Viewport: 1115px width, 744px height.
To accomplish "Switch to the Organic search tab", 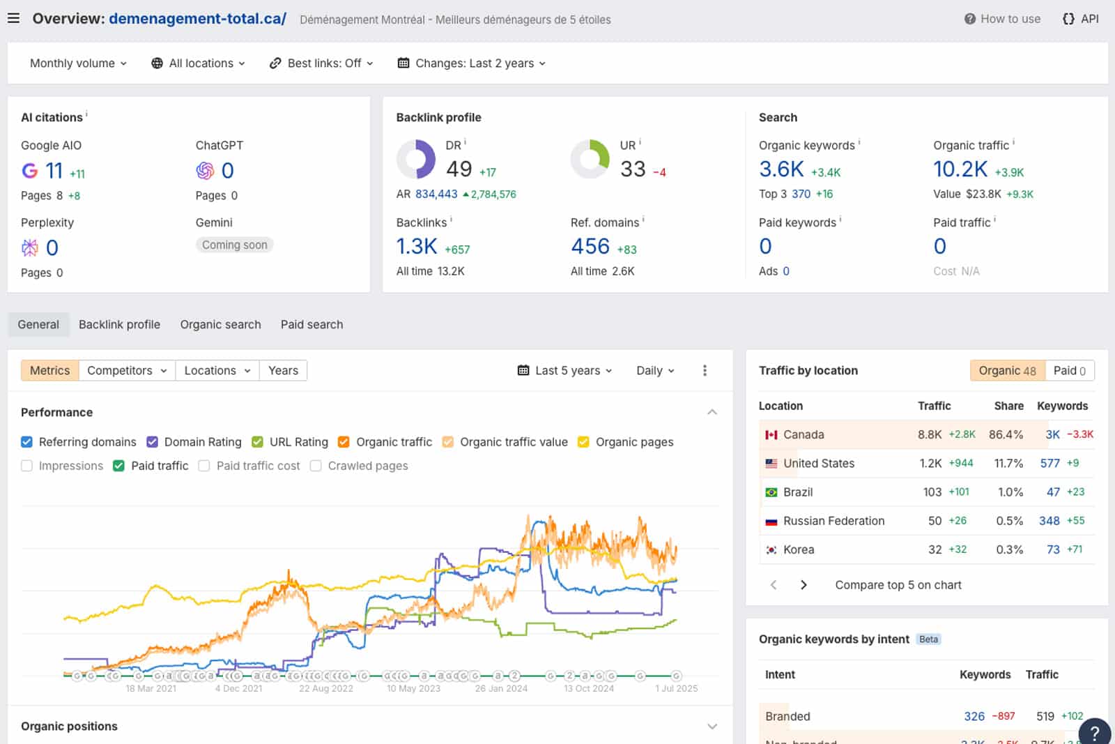I will pyautogui.click(x=220, y=324).
